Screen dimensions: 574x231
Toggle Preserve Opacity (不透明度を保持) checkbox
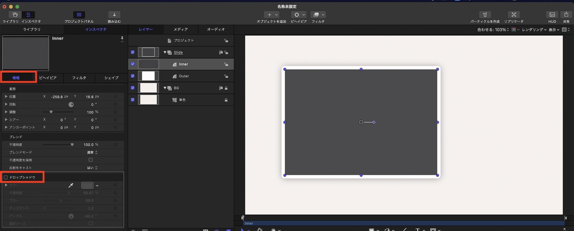[x=91, y=160]
